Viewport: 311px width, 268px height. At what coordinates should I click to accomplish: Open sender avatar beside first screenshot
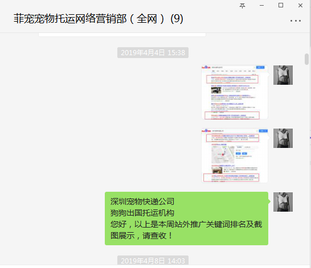[x=283, y=75]
